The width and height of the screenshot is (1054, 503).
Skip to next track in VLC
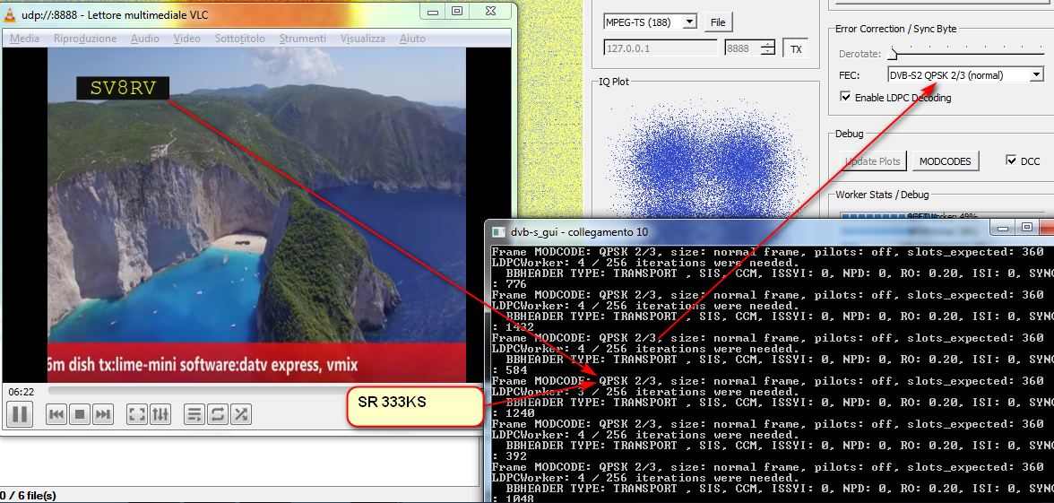click(102, 414)
